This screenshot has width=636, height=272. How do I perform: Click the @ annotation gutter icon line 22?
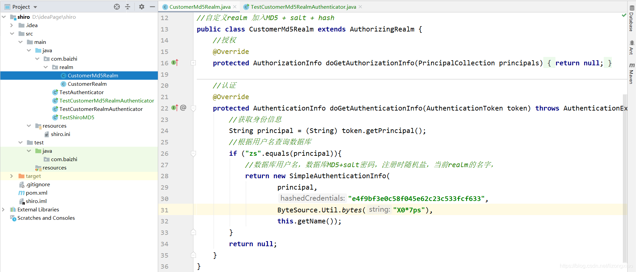point(183,108)
